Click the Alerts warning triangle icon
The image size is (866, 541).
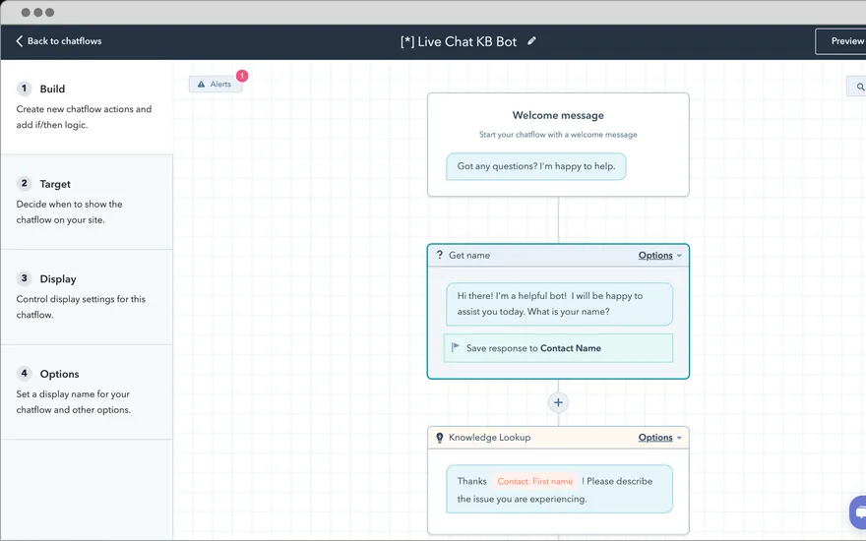tap(201, 84)
